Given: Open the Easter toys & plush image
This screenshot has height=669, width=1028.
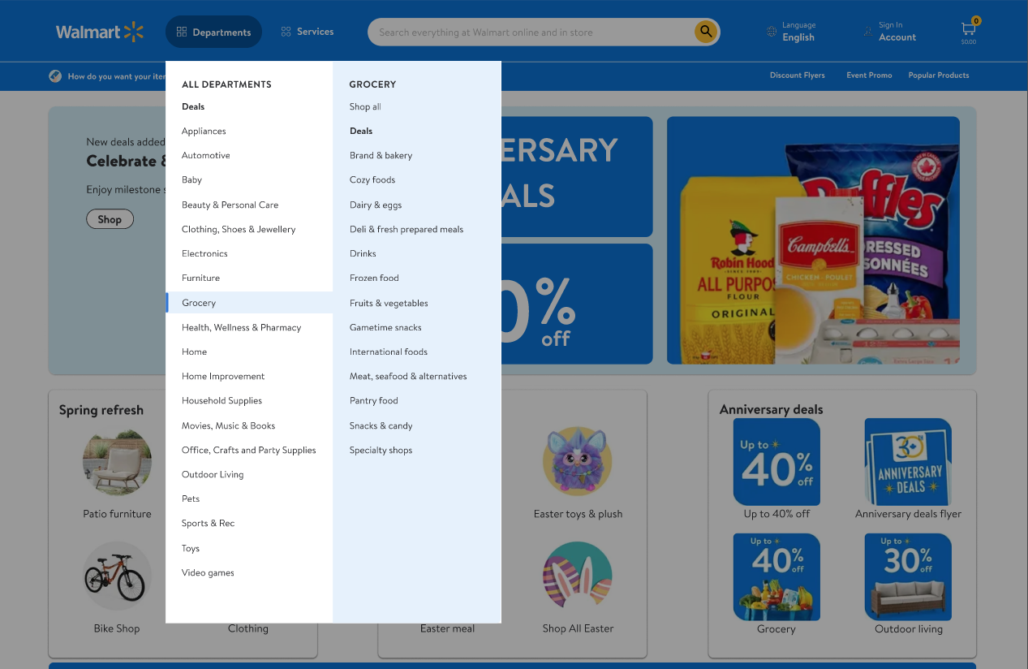Looking at the screenshot, I should 578,461.
